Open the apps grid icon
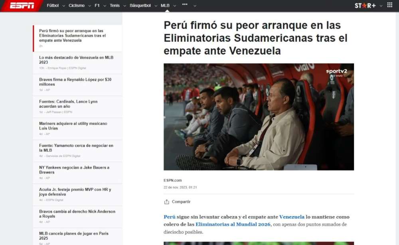This screenshot has width=399, height=245. (389, 5)
